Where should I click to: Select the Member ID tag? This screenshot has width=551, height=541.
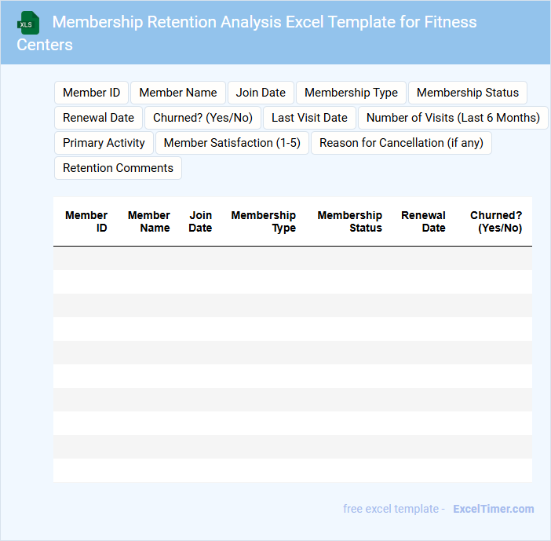point(91,93)
